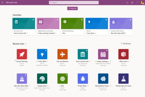
Task: Open the Design sprint palette icon
Action: [x=42, y=79]
